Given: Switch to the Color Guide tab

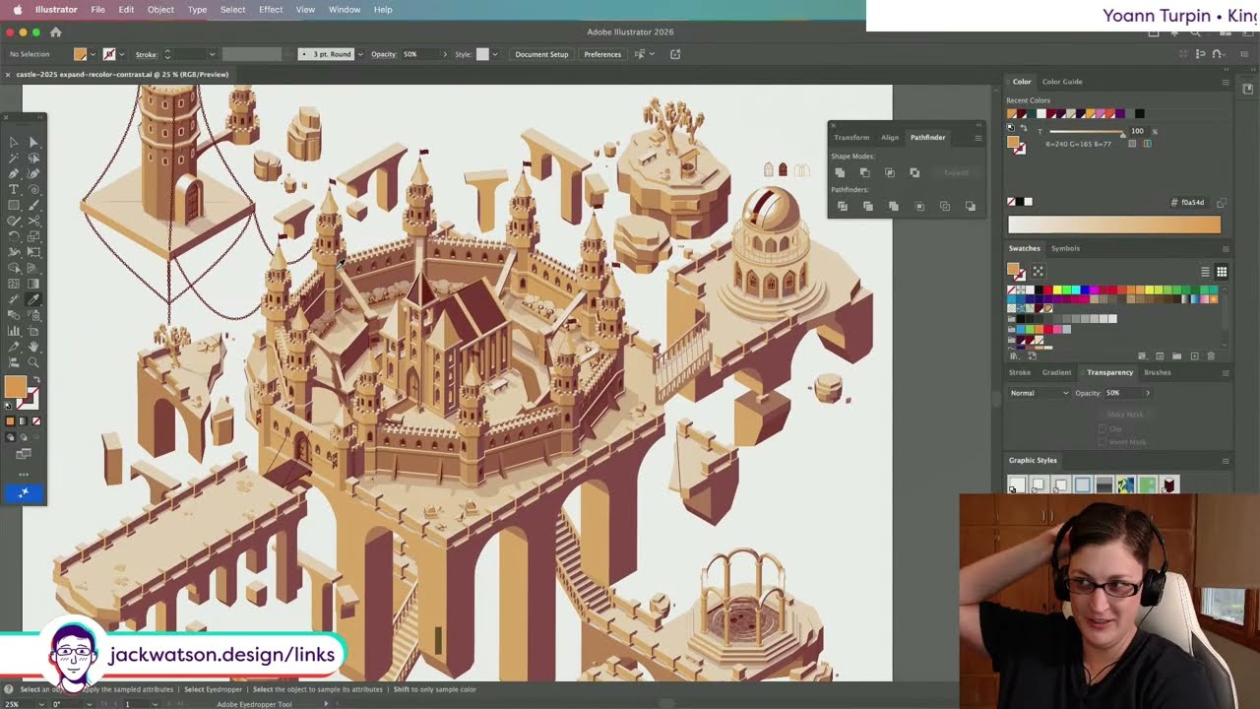Looking at the screenshot, I should coord(1062,82).
